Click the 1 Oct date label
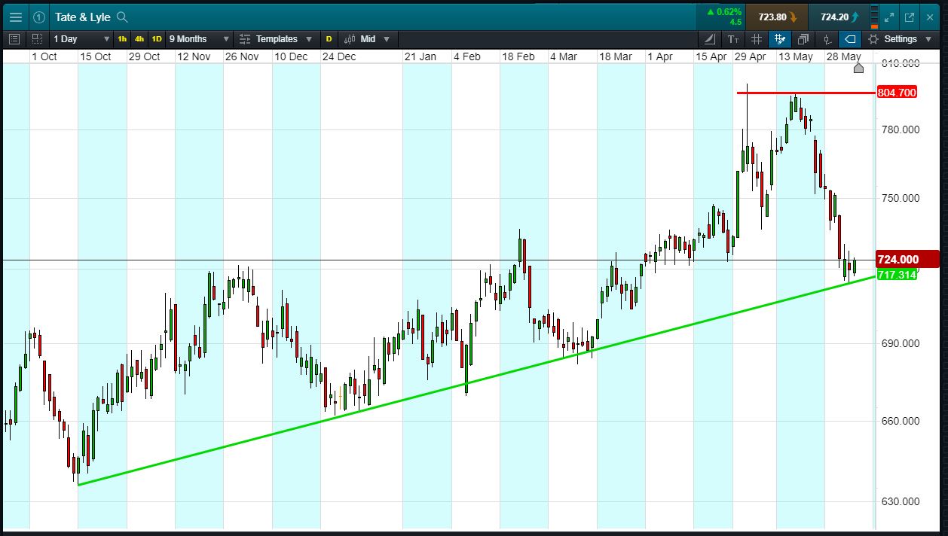This screenshot has height=536, width=948. click(x=44, y=56)
